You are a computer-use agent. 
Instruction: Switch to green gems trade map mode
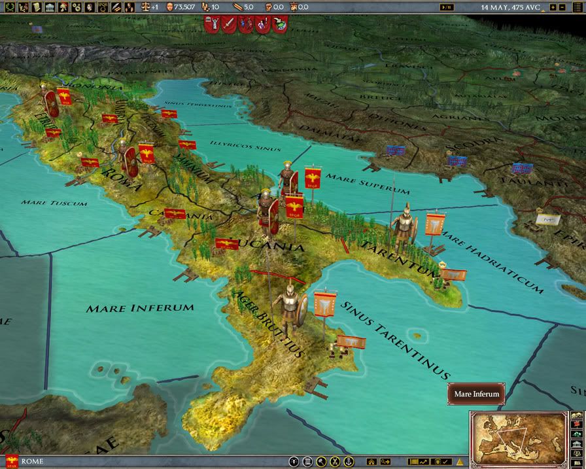[577, 434]
